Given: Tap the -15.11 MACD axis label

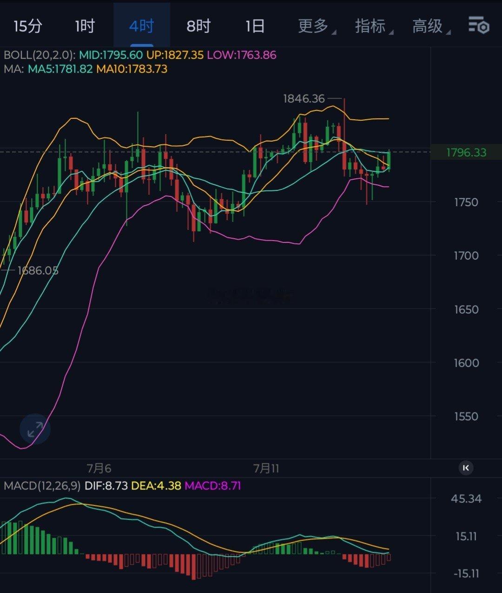Looking at the screenshot, I should click(x=466, y=574).
